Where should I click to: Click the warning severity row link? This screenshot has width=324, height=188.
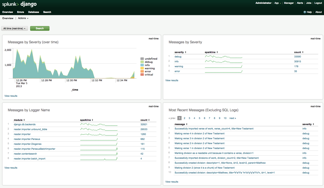179,66
